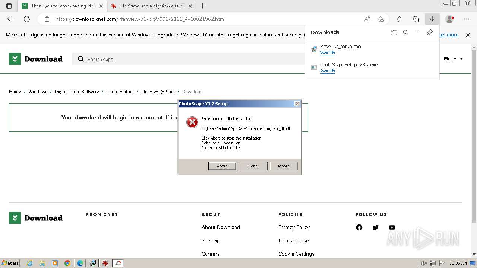Click the footer Download logo
This screenshot has width=477, height=268.
[x=36, y=218]
